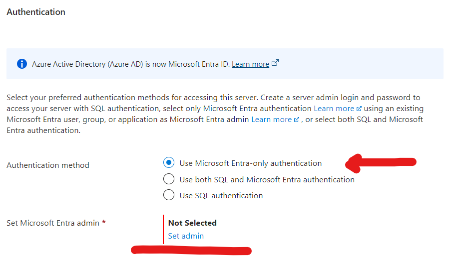Click the Not Selected admin status text
Image resolution: width=453 pixels, height=262 pixels.
tap(192, 223)
